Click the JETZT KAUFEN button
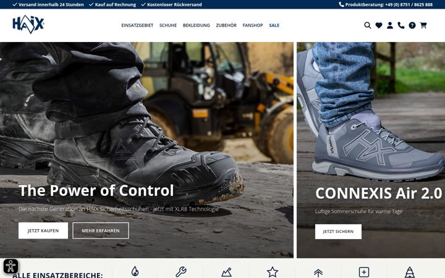 coord(43,230)
